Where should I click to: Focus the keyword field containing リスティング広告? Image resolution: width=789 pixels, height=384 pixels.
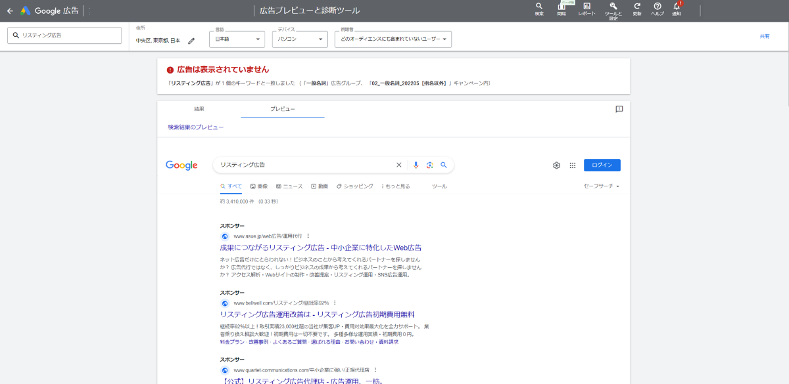(x=64, y=35)
